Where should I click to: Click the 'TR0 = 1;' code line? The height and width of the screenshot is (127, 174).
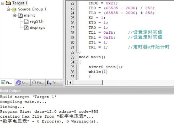click(x=98, y=28)
